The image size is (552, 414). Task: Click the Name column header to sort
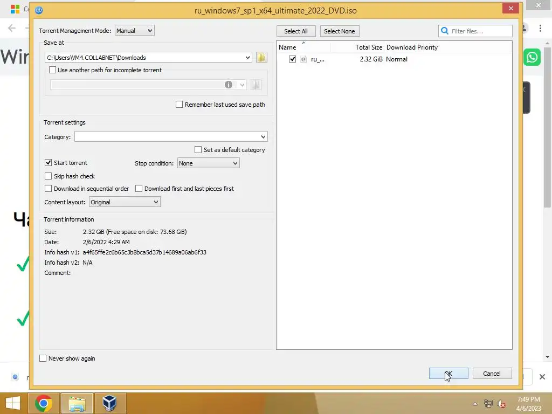[303, 47]
